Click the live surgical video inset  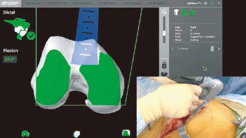pos(191,107)
